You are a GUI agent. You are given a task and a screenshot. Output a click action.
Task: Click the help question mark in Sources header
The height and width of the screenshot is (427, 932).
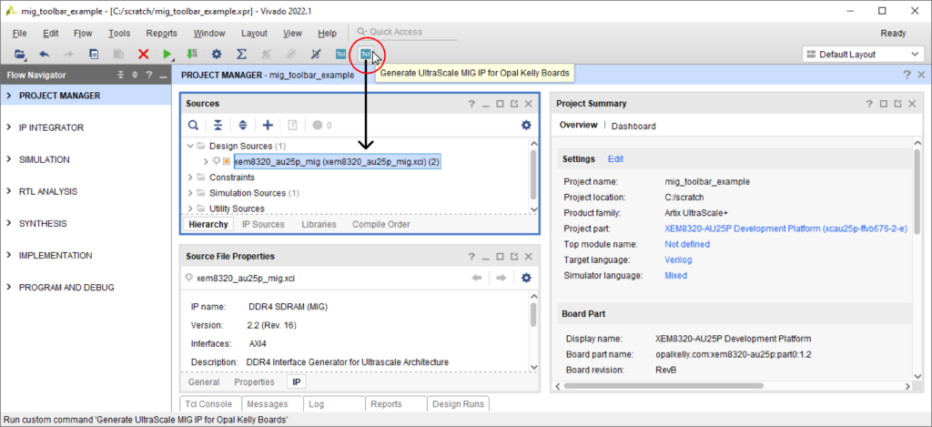(x=472, y=104)
